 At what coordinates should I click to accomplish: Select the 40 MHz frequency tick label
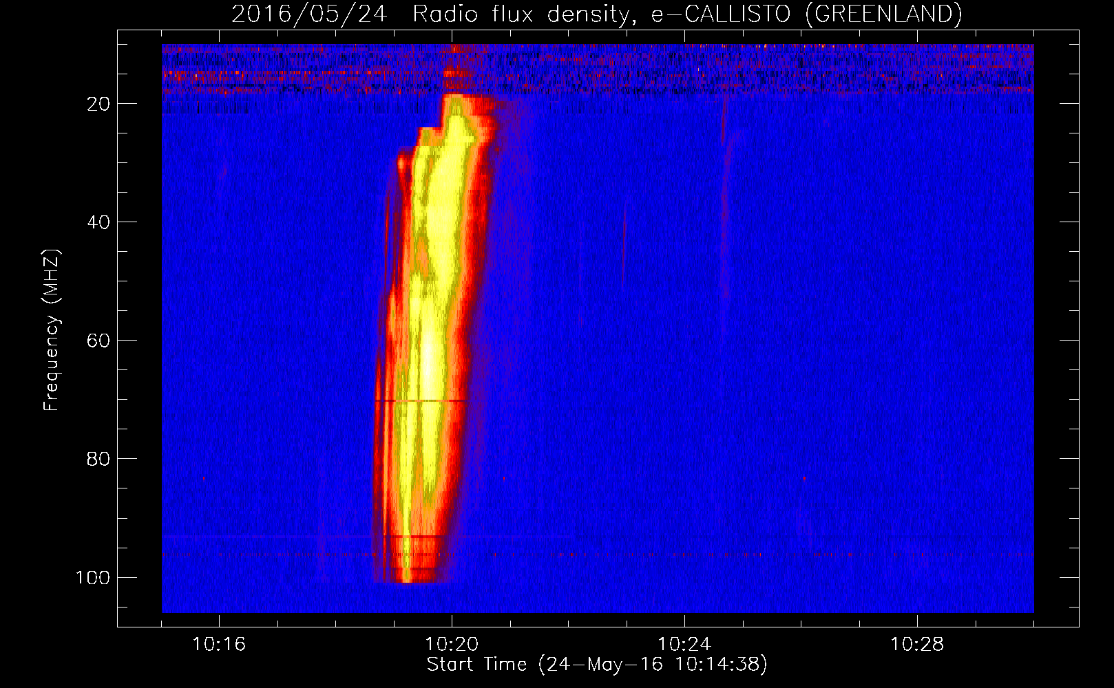pyautogui.click(x=98, y=222)
